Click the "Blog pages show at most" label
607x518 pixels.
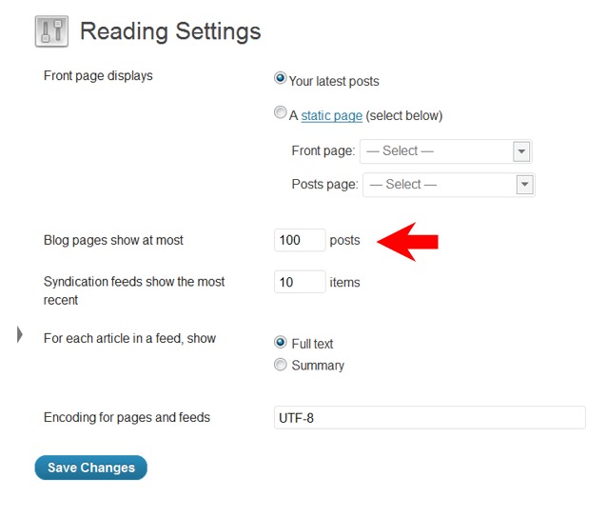click(x=113, y=241)
